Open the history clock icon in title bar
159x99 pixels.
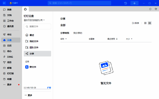coord(126,3)
